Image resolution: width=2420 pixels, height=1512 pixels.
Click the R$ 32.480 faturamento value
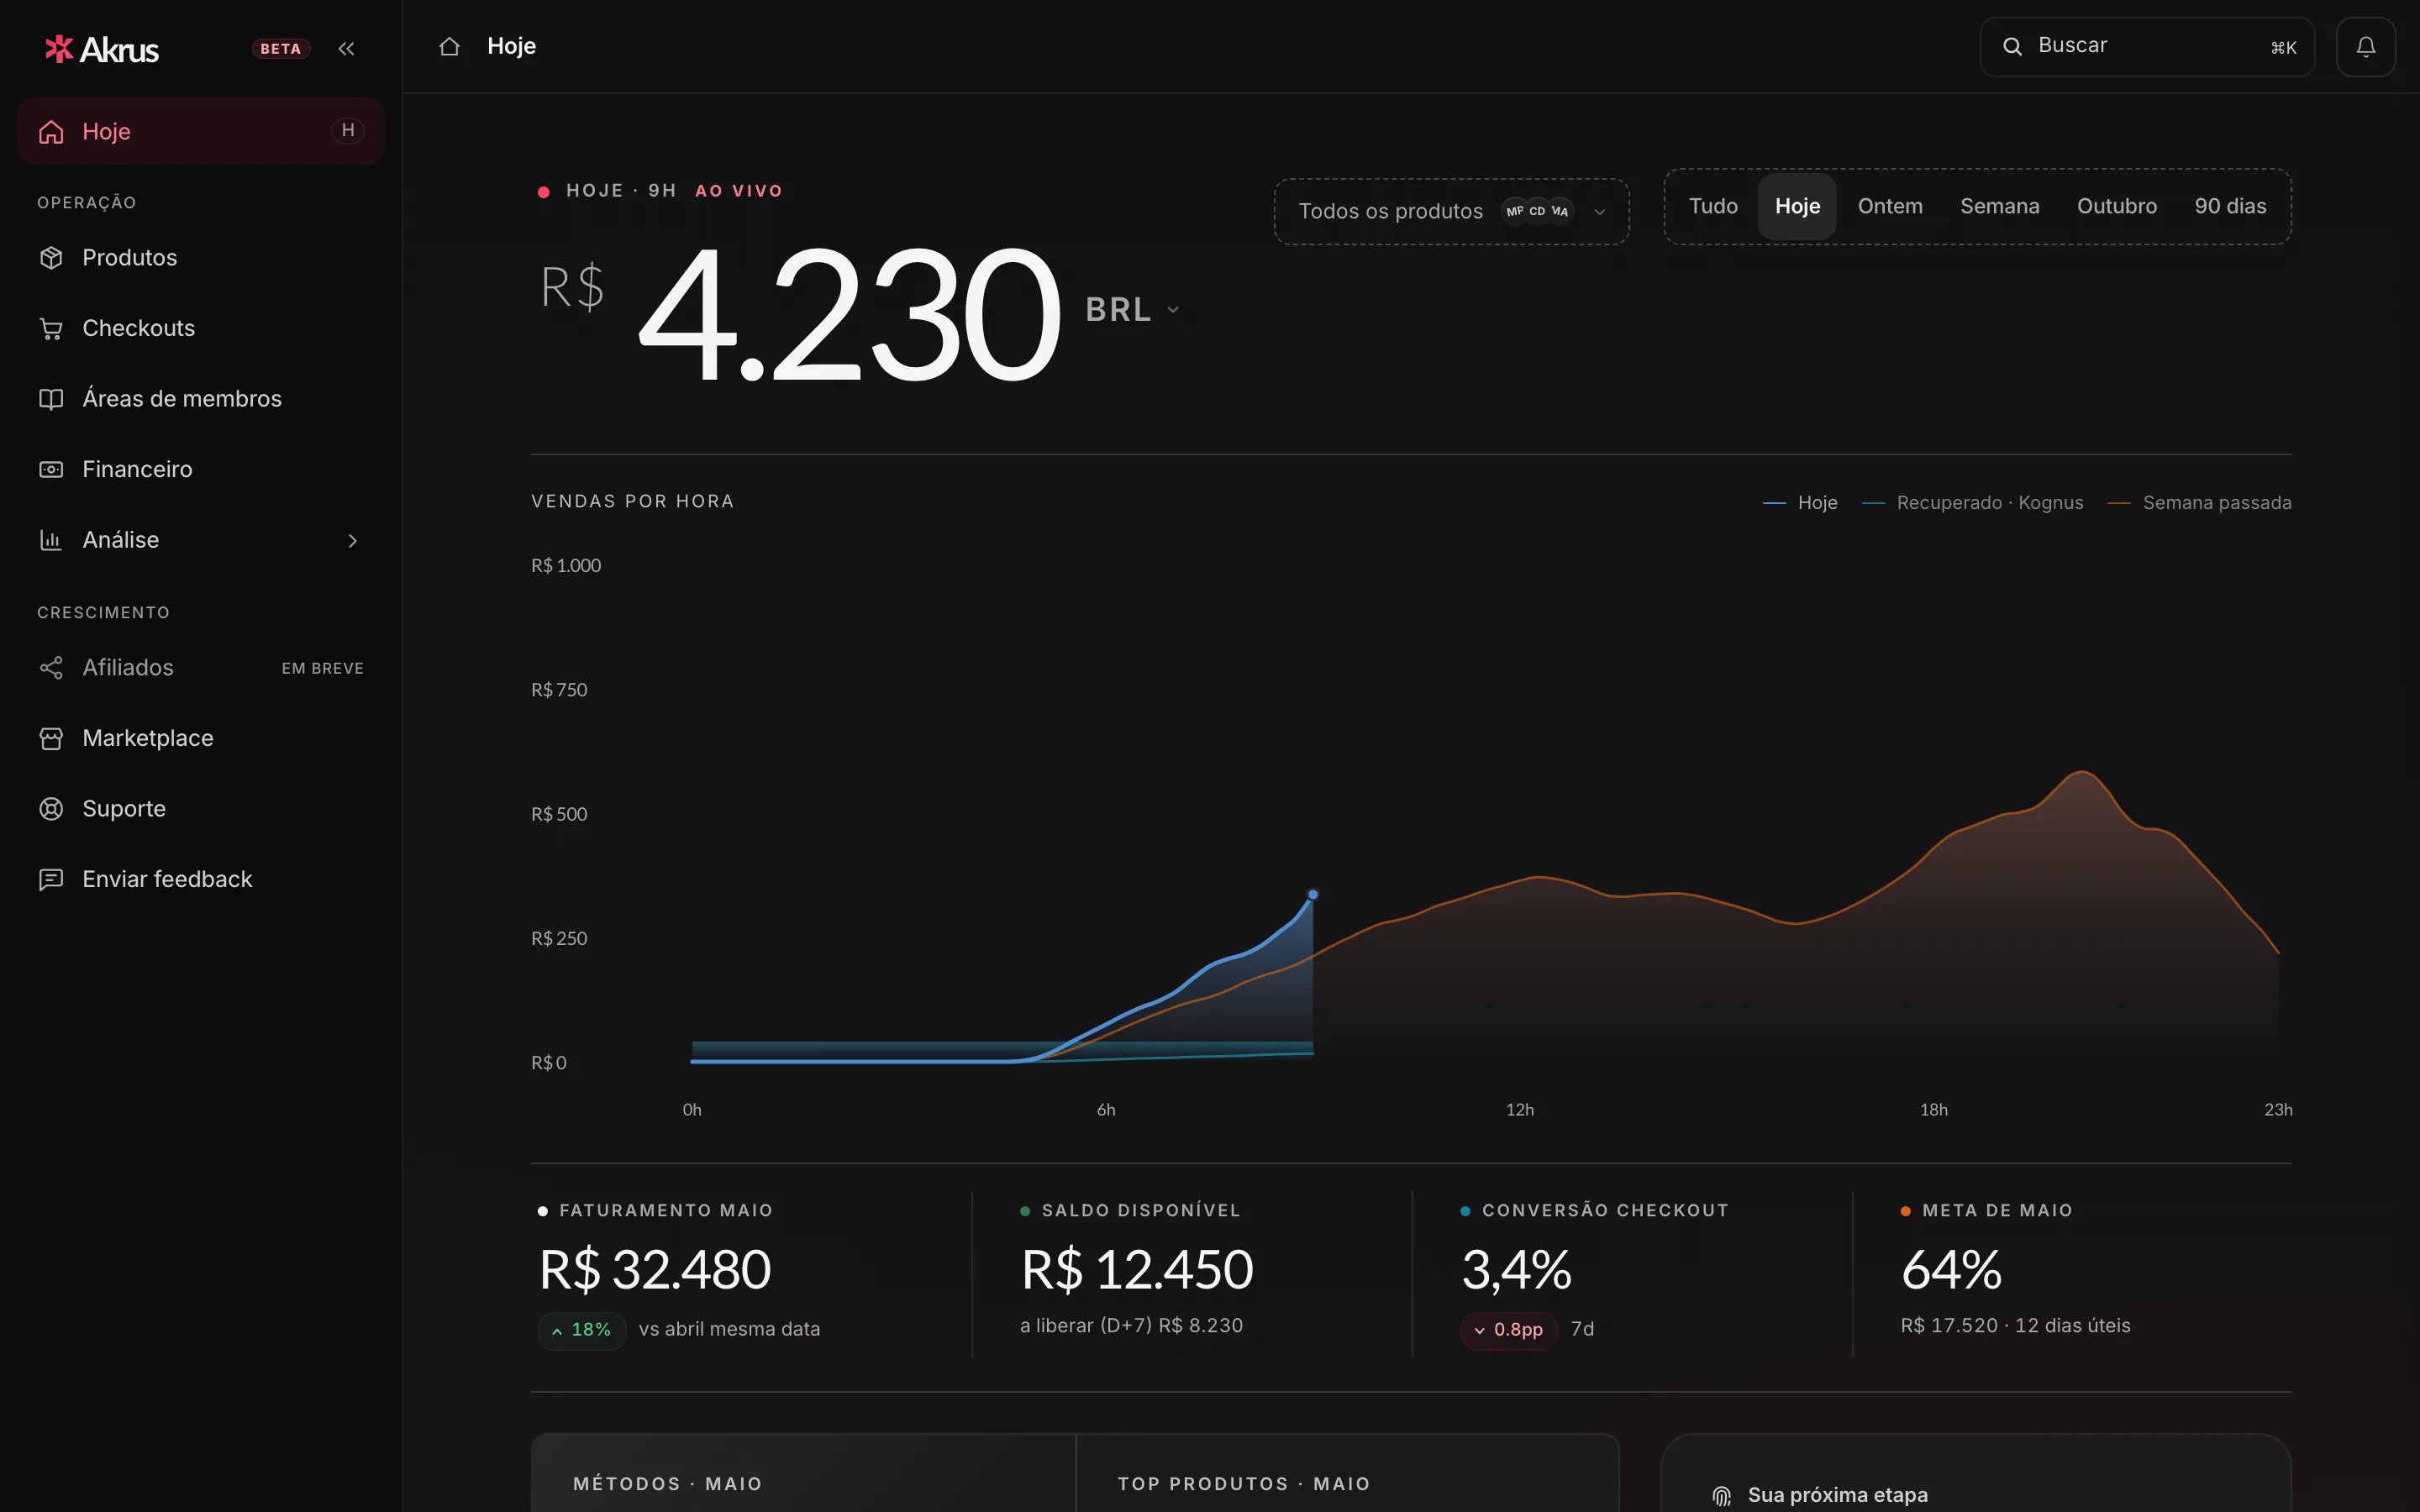pos(655,1269)
